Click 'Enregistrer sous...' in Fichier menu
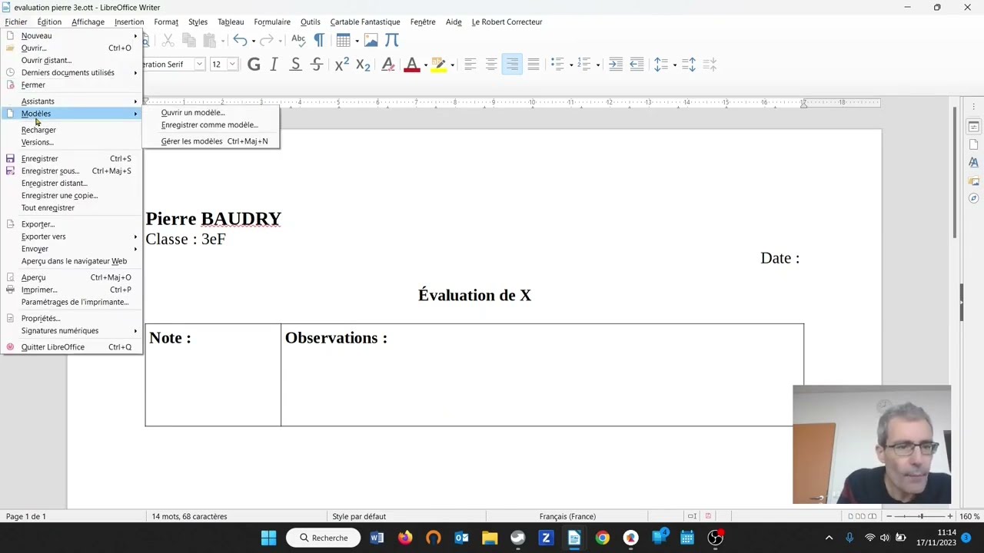The height and width of the screenshot is (553, 984). (x=71, y=171)
